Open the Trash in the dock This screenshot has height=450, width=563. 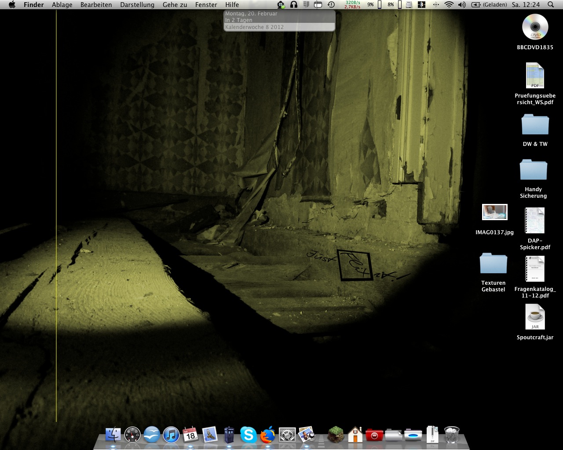coord(452,435)
